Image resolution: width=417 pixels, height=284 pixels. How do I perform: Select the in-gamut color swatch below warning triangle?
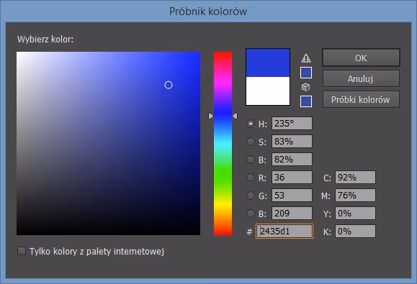tap(306, 73)
